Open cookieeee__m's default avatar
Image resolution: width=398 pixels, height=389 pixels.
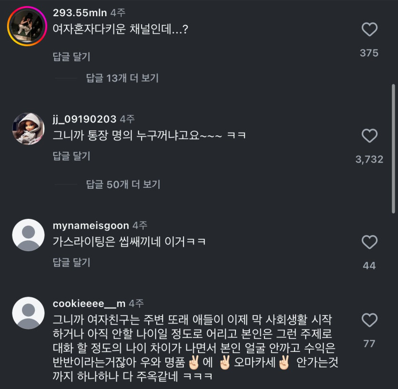coord(28,313)
